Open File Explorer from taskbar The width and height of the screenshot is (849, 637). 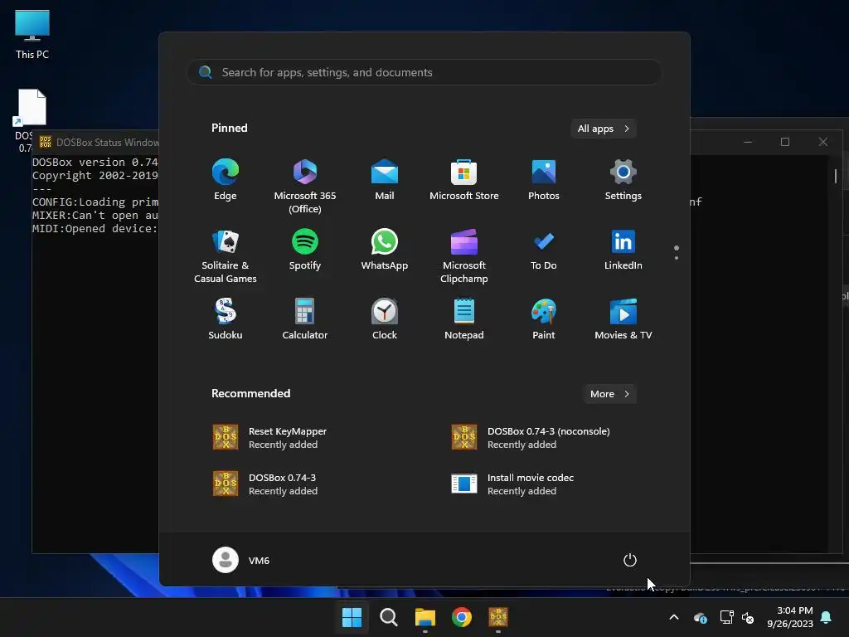coord(425,617)
